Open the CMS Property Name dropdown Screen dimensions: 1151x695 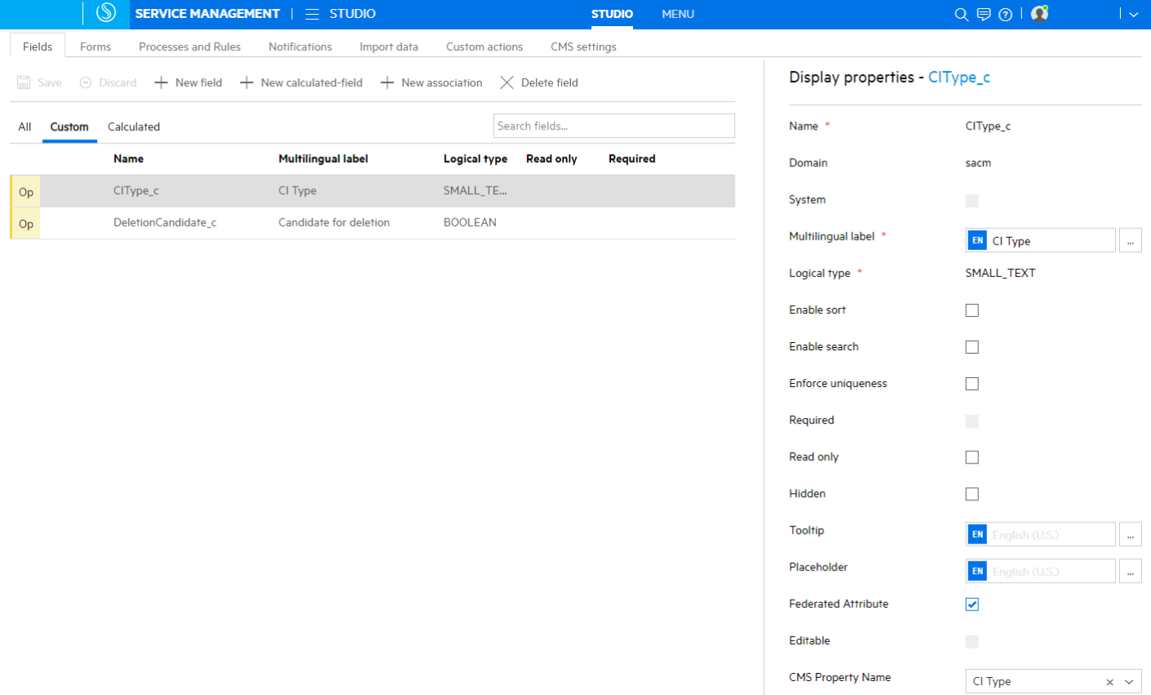click(1130, 681)
